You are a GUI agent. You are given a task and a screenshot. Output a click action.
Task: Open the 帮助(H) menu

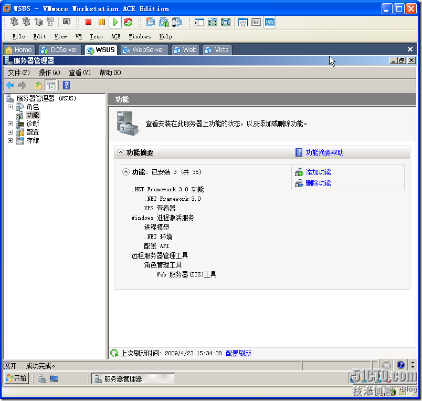(110, 73)
